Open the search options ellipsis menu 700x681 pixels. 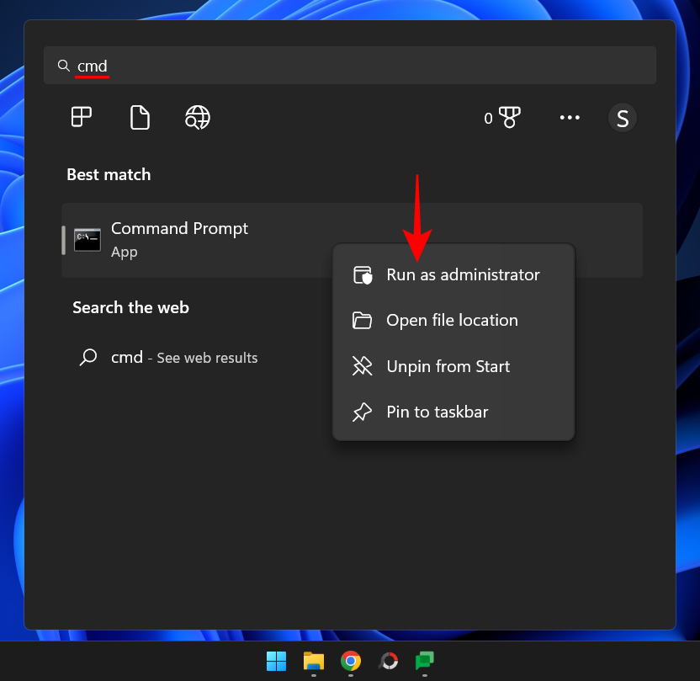pyautogui.click(x=570, y=118)
